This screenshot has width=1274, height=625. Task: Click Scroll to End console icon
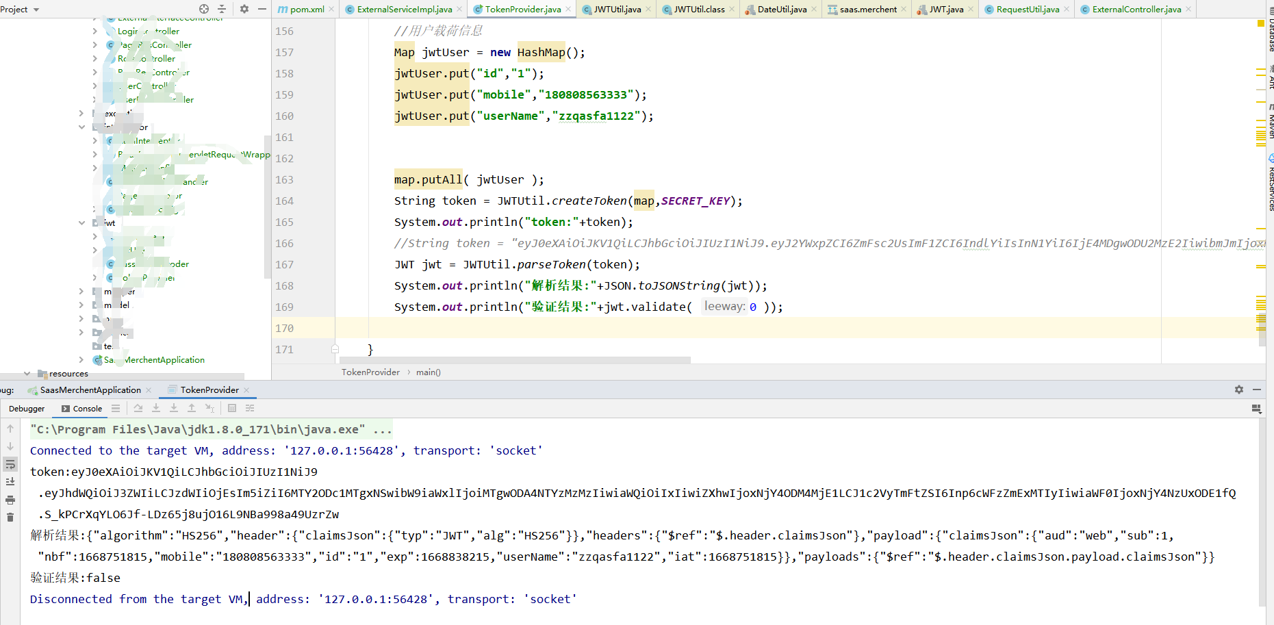(10, 482)
